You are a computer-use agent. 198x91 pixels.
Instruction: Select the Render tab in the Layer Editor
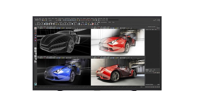(151, 70)
